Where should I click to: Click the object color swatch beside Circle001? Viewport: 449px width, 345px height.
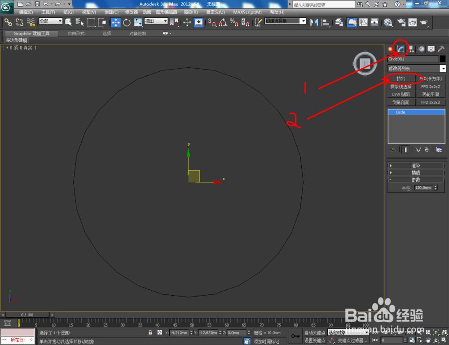point(443,59)
